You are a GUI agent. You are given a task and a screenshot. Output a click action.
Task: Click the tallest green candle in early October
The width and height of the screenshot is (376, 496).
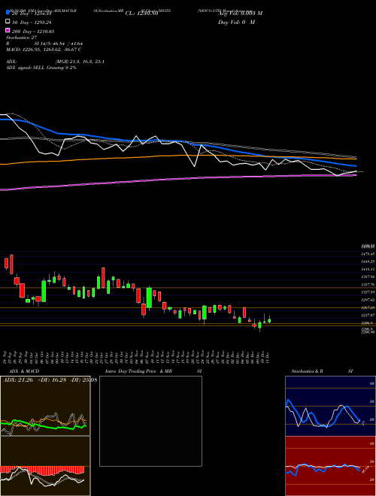click(x=44, y=291)
